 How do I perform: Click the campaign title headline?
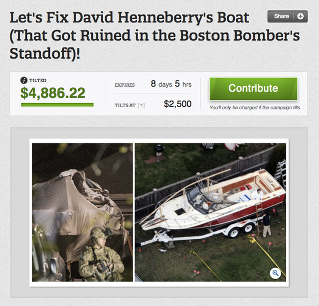[x=155, y=35]
